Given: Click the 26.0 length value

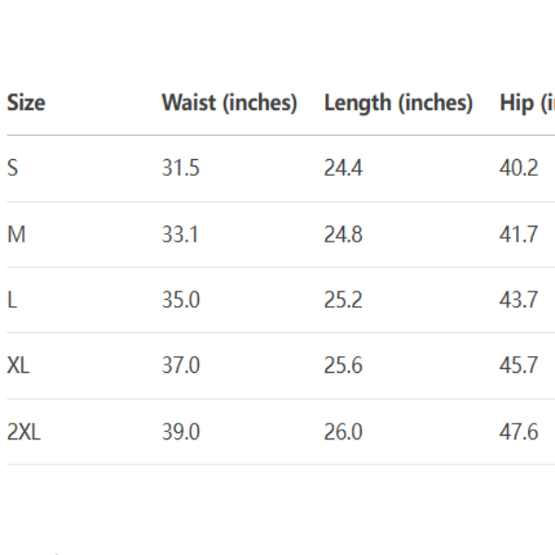Looking at the screenshot, I should [x=343, y=432].
